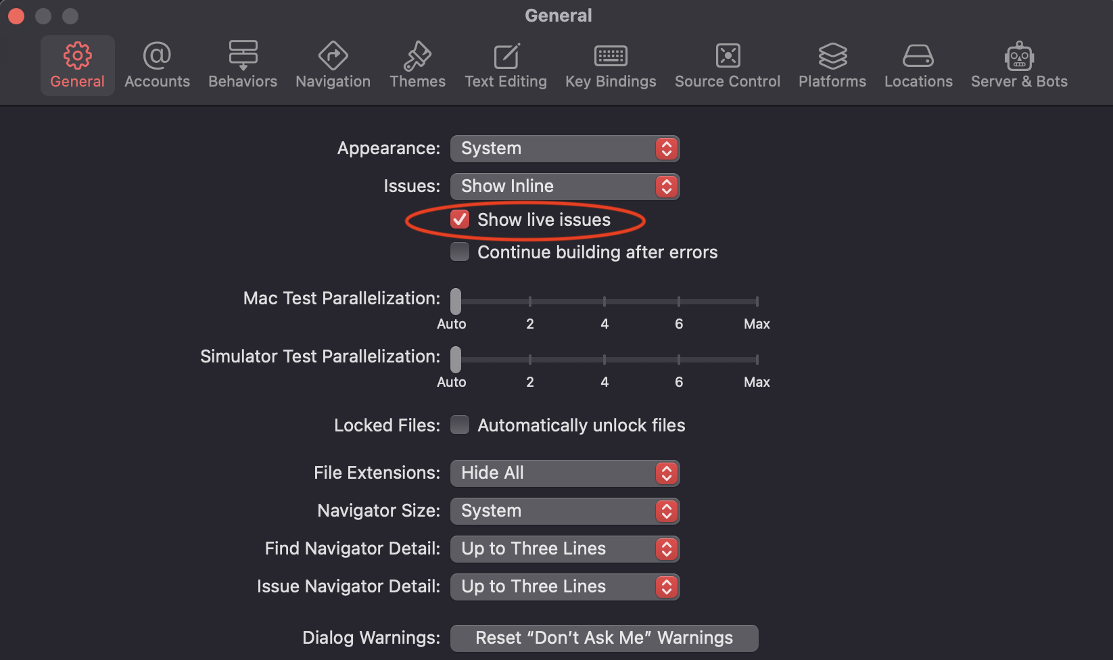Switch to the Source Control tab label

coord(728,81)
